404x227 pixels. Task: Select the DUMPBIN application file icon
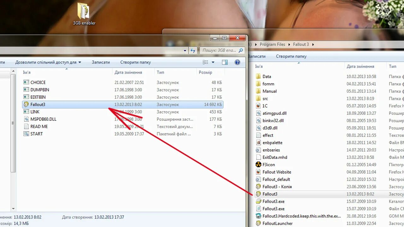[26, 90]
